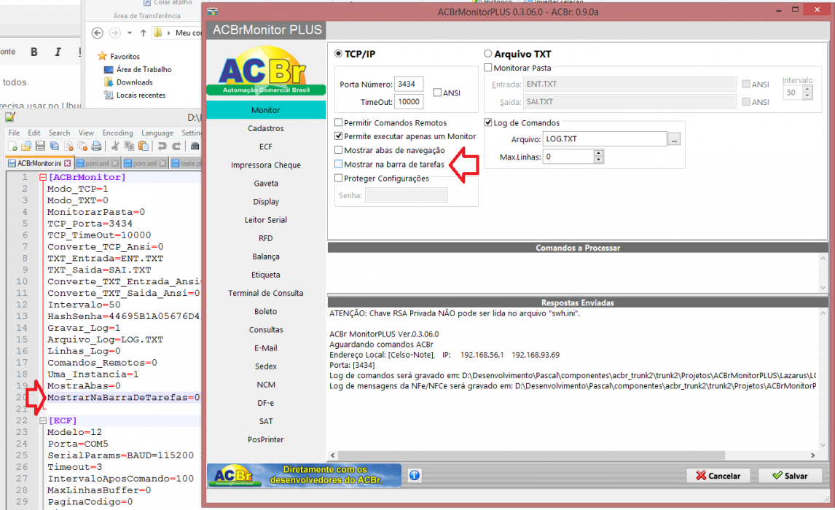Click the Open file folder icon

[x=26, y=146]
